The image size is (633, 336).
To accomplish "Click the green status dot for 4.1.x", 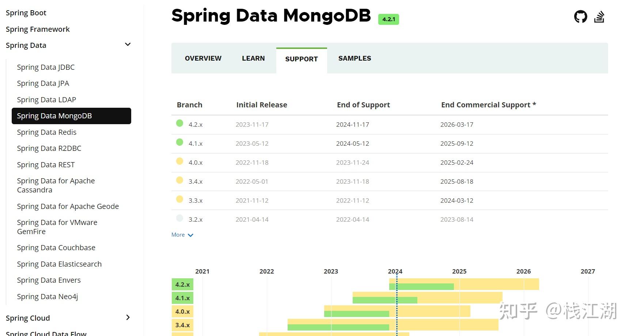I will click(x=179, y=142).
